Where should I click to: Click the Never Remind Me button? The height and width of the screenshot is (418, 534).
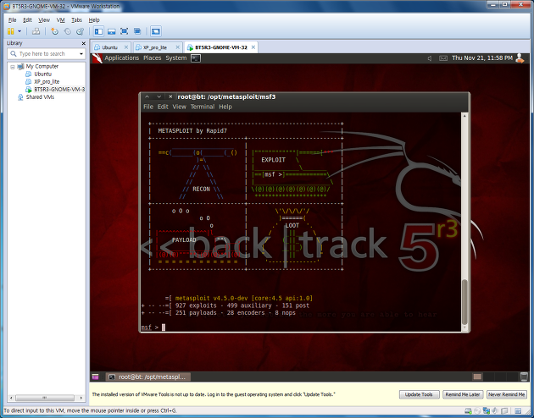506,394
